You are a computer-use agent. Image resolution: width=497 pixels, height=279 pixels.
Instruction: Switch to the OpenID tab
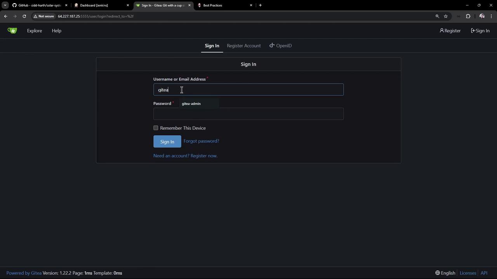pyautogui.click(x=280, y=46)
